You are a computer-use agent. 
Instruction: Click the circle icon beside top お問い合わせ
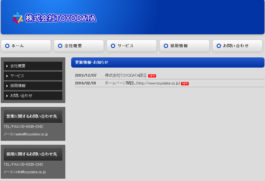click(219, 46)
